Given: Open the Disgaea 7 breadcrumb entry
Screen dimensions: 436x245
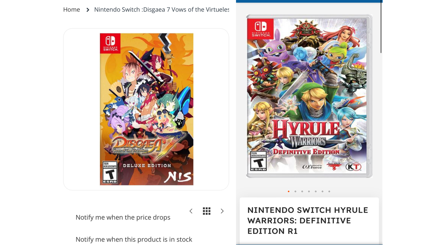Looking at the screenshot, I should (162, 10).
